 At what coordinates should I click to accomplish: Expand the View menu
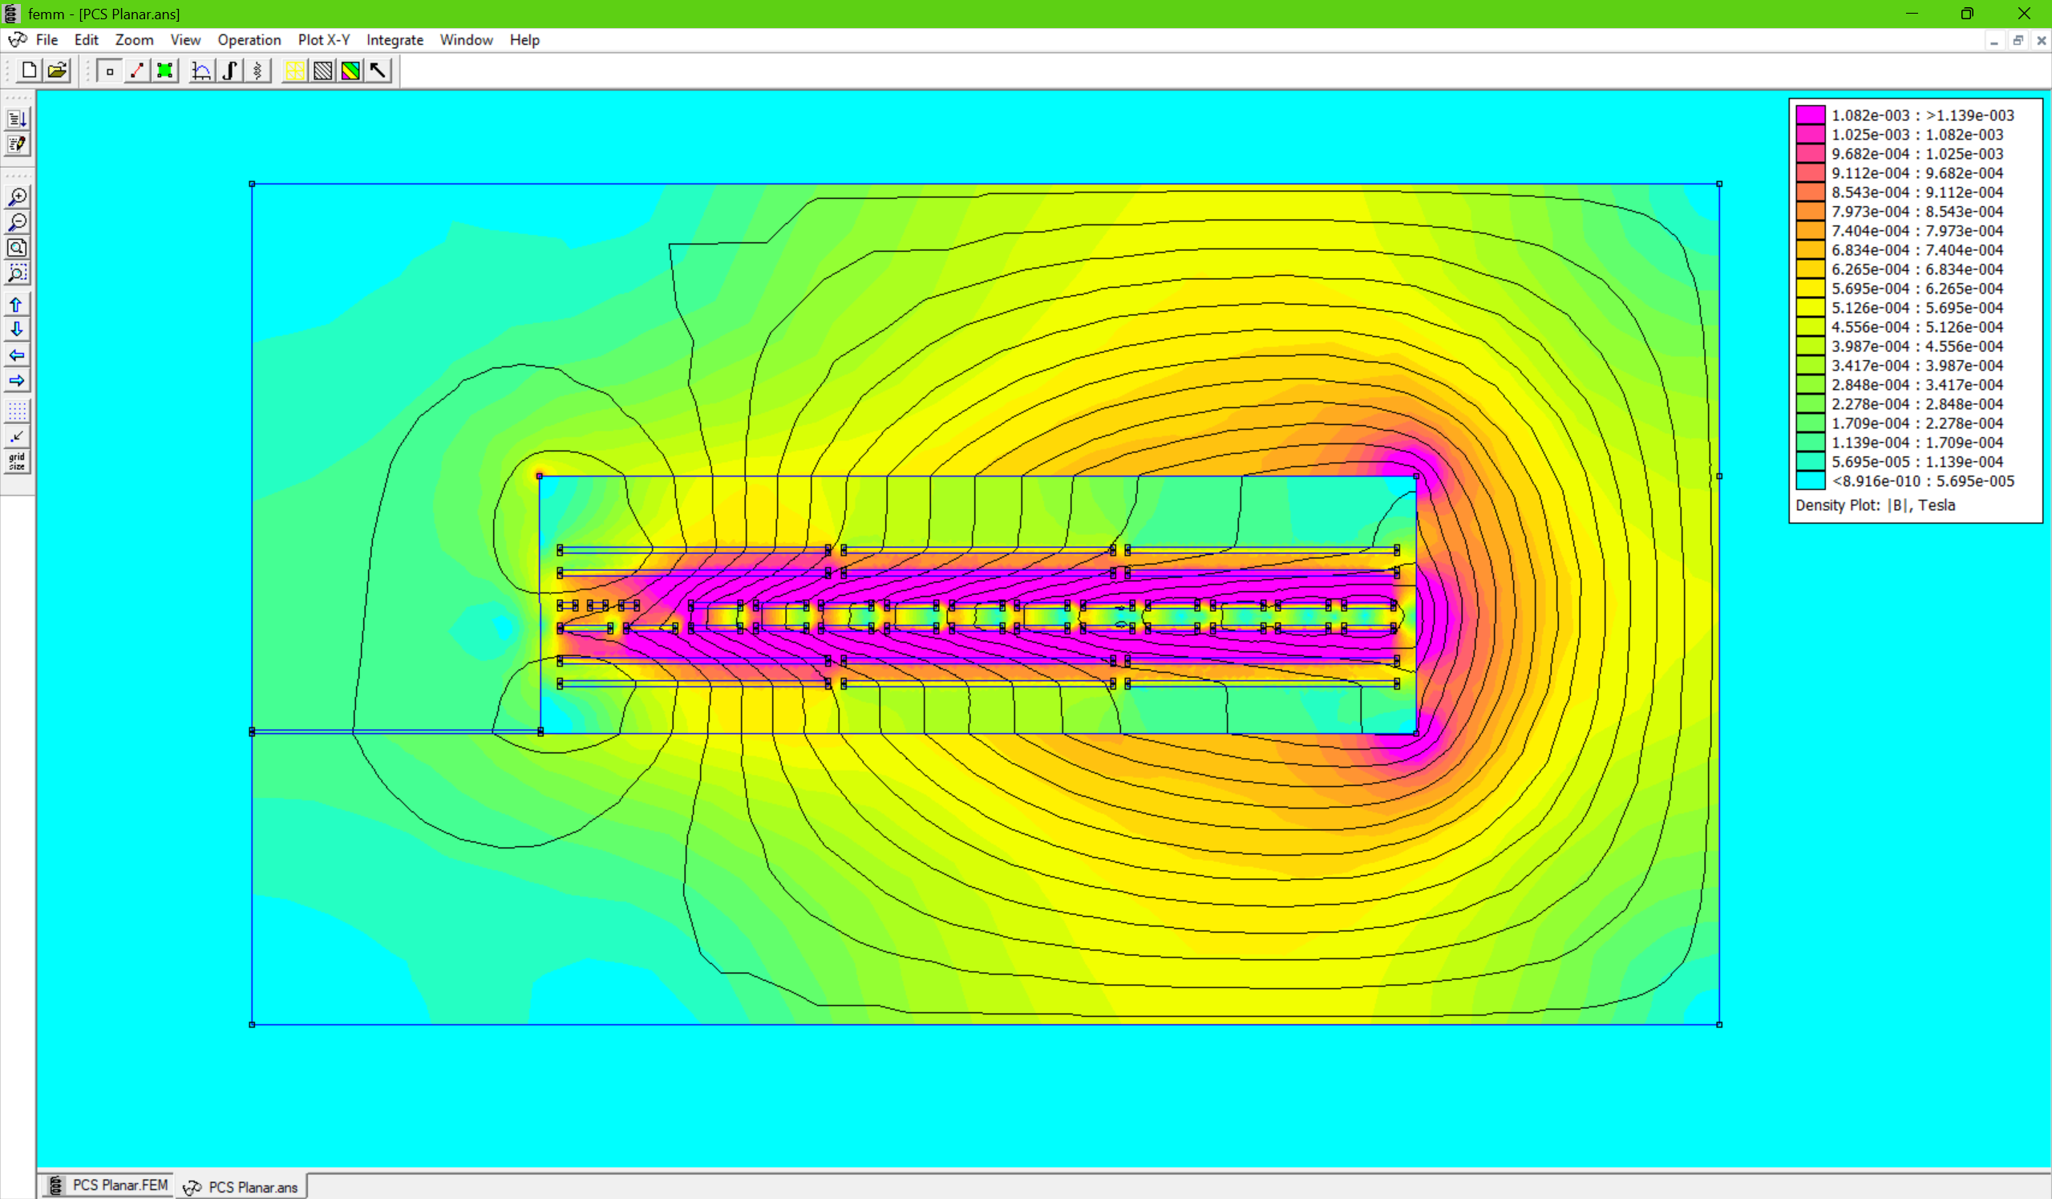(x=185, y=40)
